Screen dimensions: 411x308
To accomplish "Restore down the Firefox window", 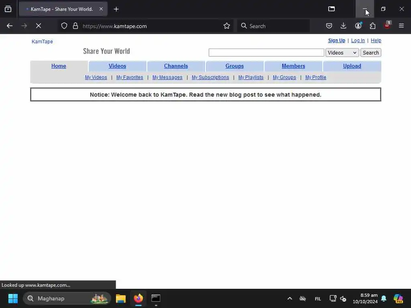I will 383,9.
